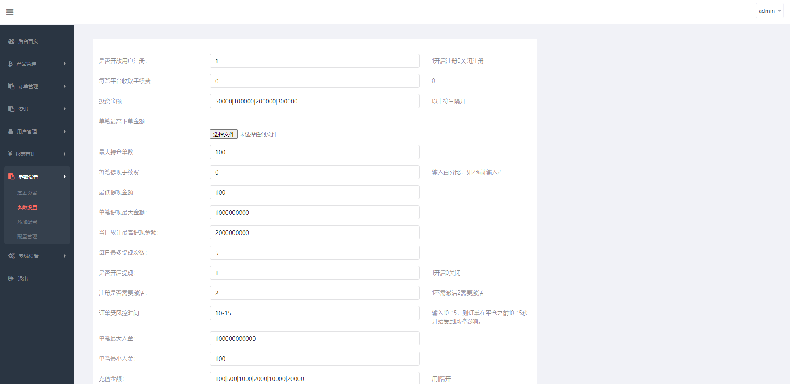Image resolution: width=790 pixels, height=384 pixels.
Task: Expand the 产品管理 submenu arrow
Action: coord(65,64)
